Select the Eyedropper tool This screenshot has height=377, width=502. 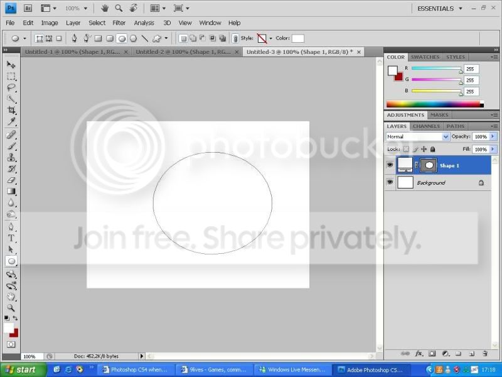click(11, 121)
